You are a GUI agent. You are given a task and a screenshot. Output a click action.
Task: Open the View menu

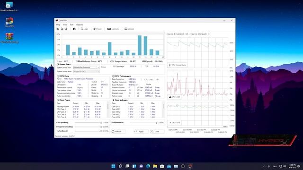pyautogui.click(x=65, y=25)
